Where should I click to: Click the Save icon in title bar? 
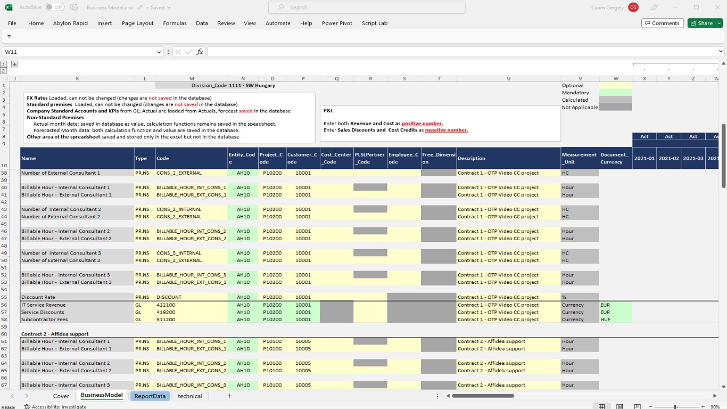click(74, 7)
